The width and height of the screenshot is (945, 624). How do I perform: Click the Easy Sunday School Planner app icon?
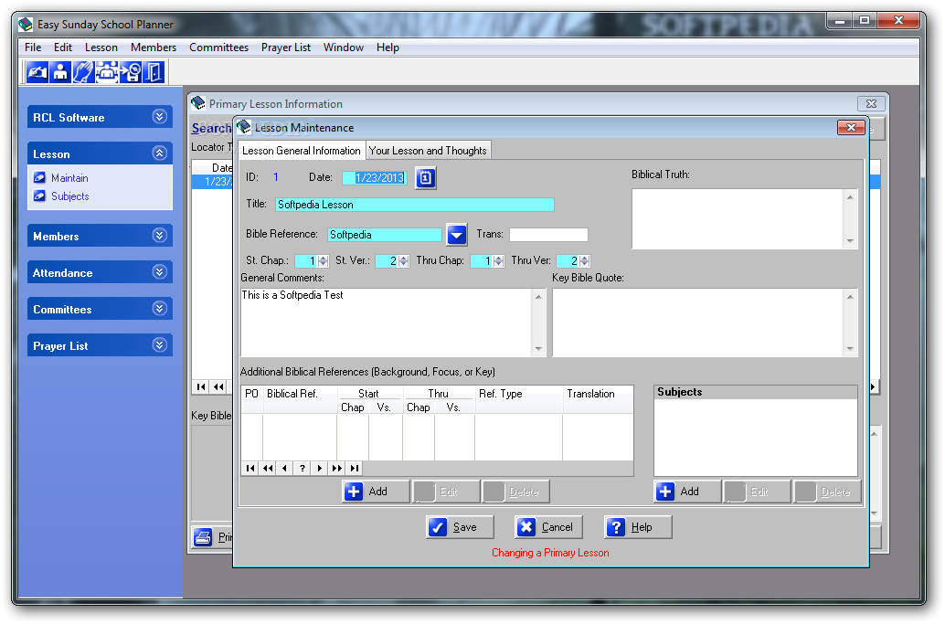coord(26,25)
